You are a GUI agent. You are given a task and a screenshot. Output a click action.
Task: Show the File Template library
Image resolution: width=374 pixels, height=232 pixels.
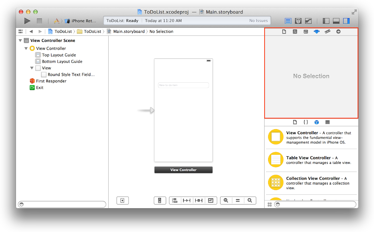click(x=295, y=122)
